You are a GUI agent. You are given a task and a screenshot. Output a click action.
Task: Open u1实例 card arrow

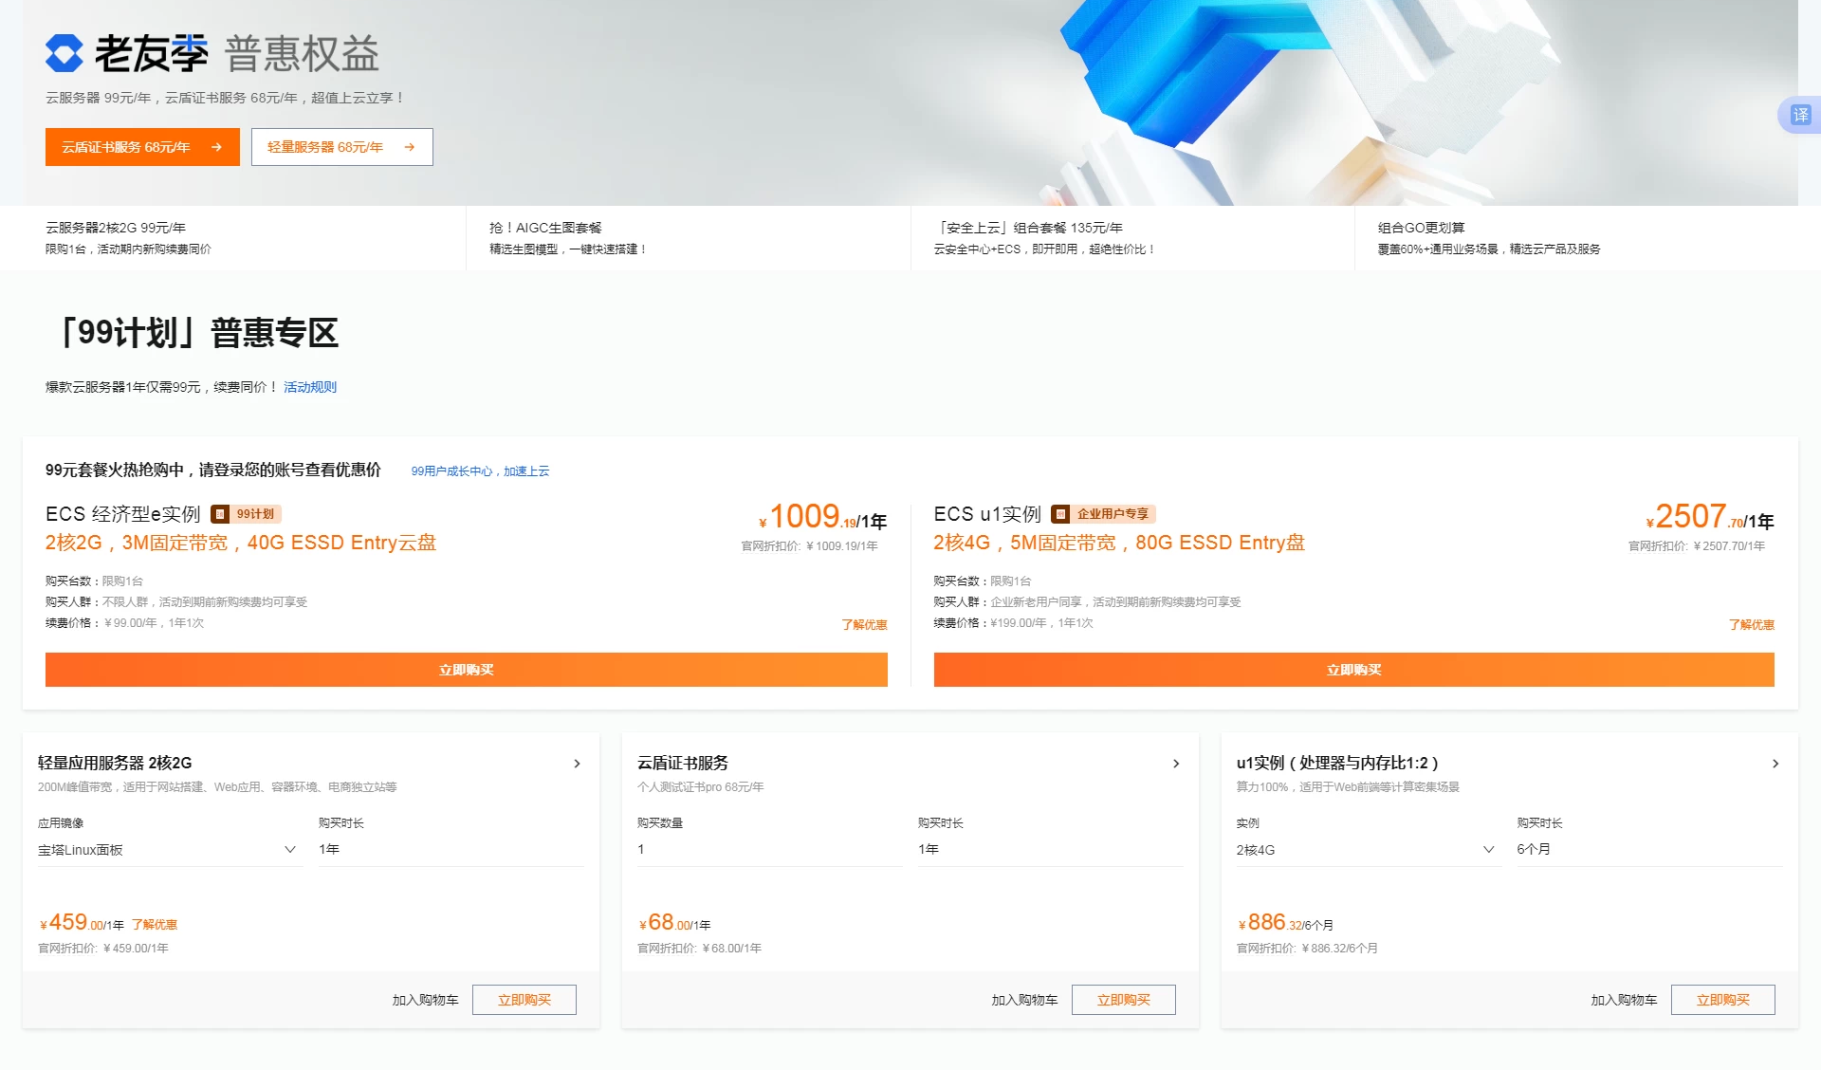click(x=1775, y=764)
